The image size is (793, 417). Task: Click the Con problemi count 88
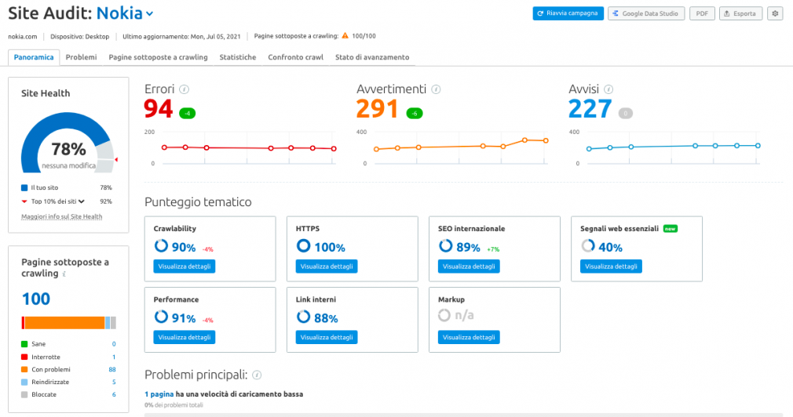point(112,369)
